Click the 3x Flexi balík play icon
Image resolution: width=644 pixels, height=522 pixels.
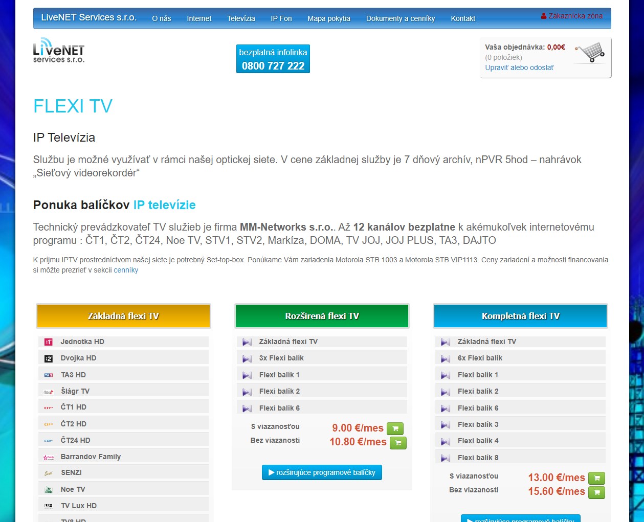(247, 359)
